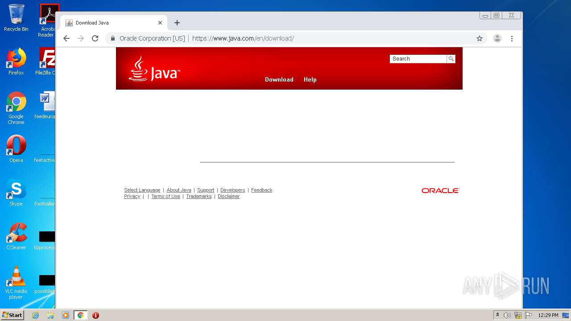Select the Firefox desktop shortcut
The height and width of the screenshot is (321, 571).
click(16, 62)
